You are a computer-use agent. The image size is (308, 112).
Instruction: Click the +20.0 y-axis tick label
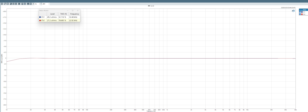point(5,12)
